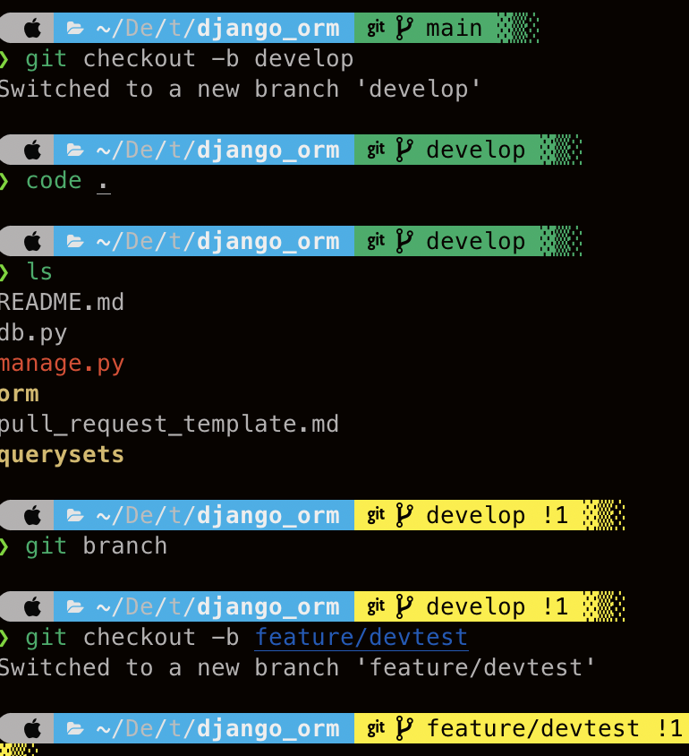Click the 'ls' command
Viewport: 689px width, 756px height.
pyautogui.click(x=39, y=271)
